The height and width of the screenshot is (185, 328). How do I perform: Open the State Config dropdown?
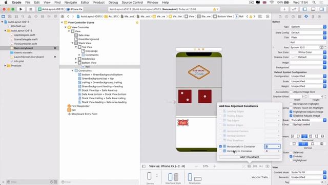point(308,33)
